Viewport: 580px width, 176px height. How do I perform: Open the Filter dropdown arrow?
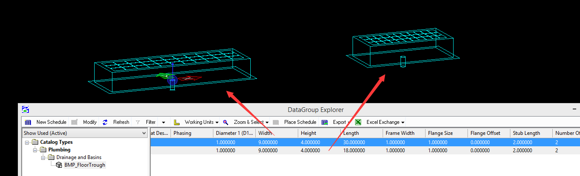click(x=163, y=122)
